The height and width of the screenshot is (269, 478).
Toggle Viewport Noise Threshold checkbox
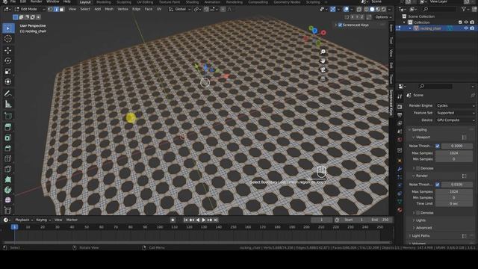438,146
